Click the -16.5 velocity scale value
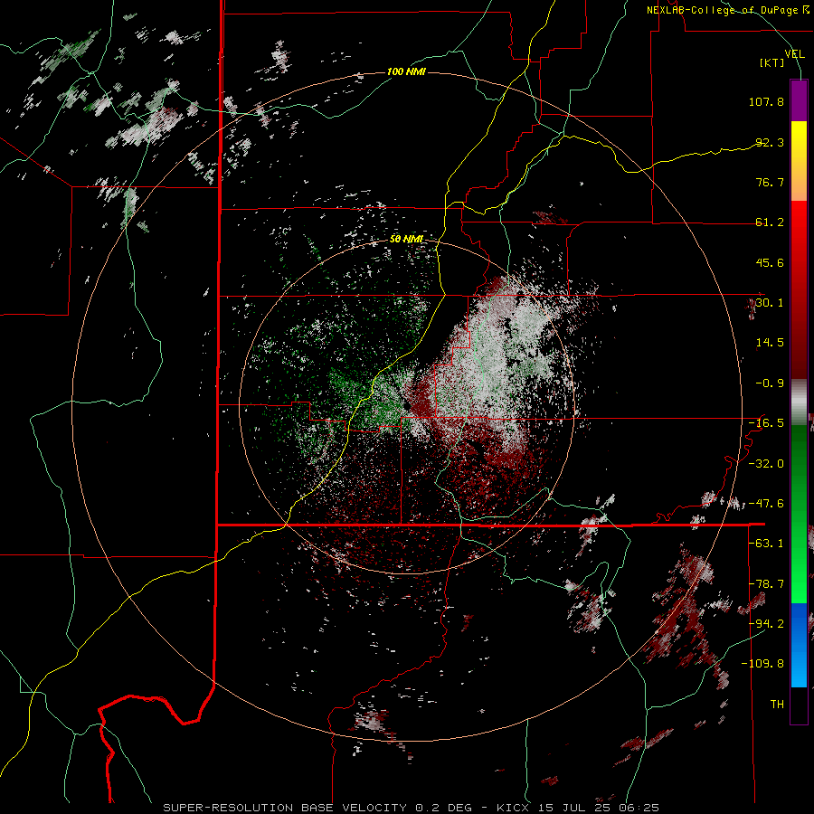 click(x=766, y=423)
